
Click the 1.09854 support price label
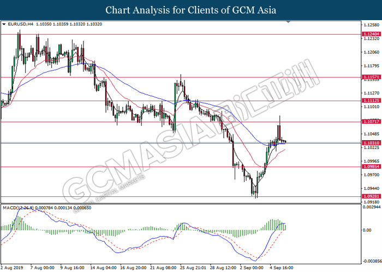coord(371,166)
